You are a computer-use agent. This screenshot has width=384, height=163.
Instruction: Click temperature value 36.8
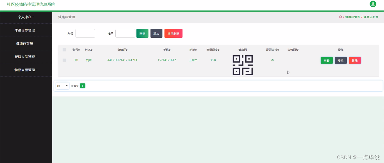[x=213, y=60]
